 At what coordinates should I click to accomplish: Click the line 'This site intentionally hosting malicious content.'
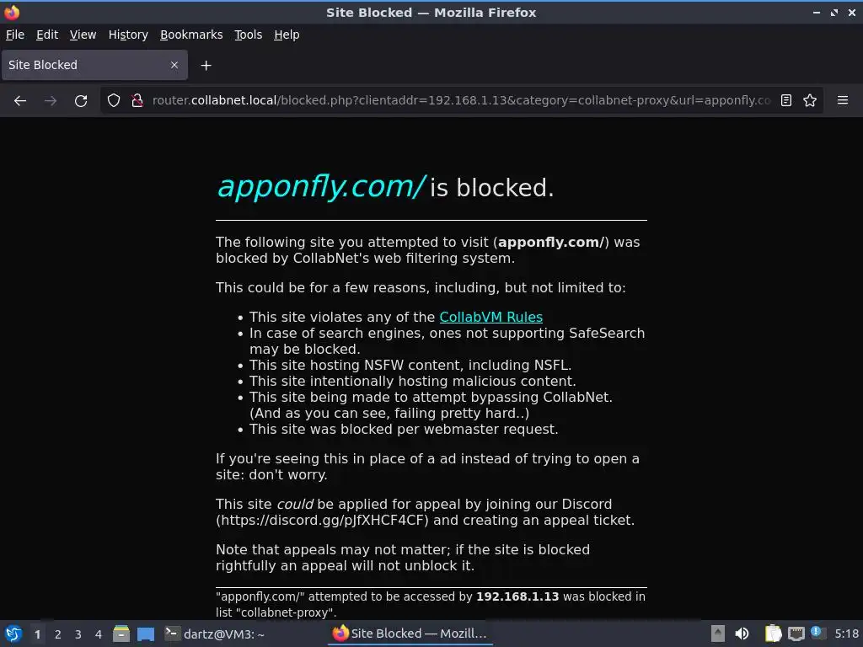413,382
